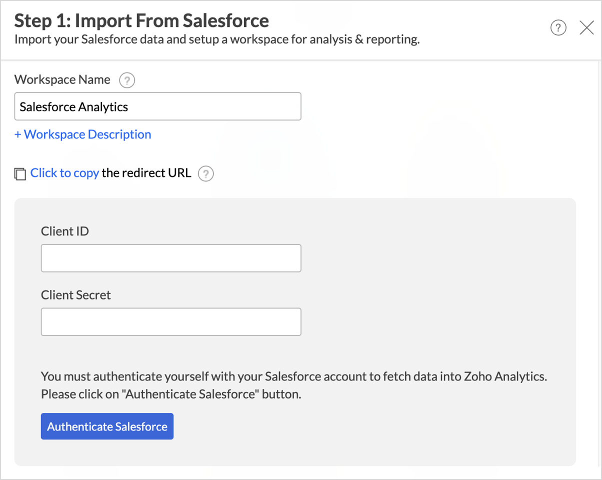This screenshot has height=480, width=602.
Task: Click help icon beside Workspace Name
Action: (x=127, y=80)
